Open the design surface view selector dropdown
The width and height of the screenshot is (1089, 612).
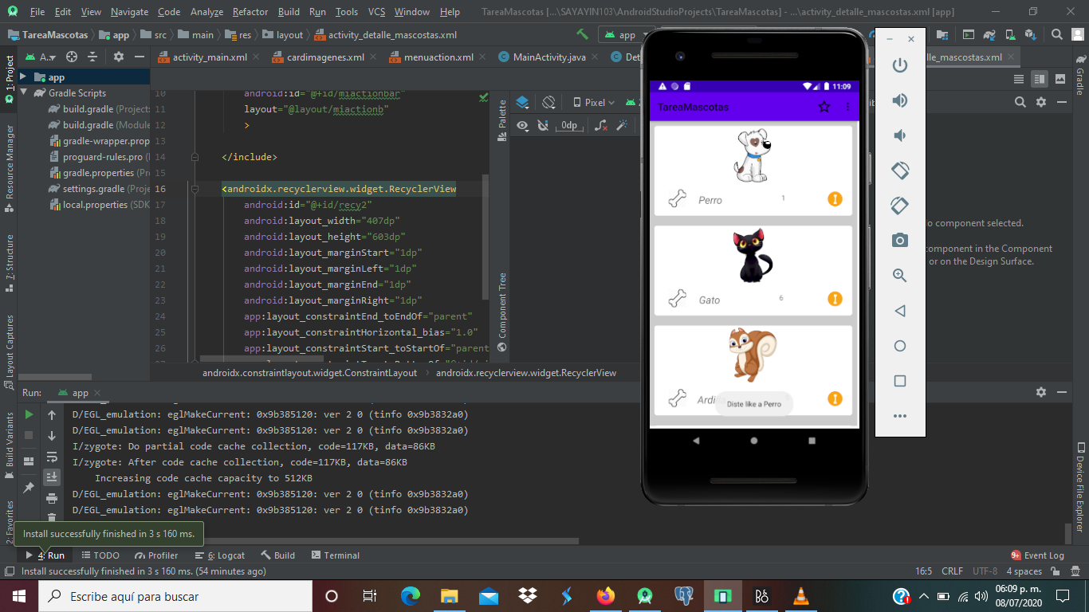click(524, 102)
